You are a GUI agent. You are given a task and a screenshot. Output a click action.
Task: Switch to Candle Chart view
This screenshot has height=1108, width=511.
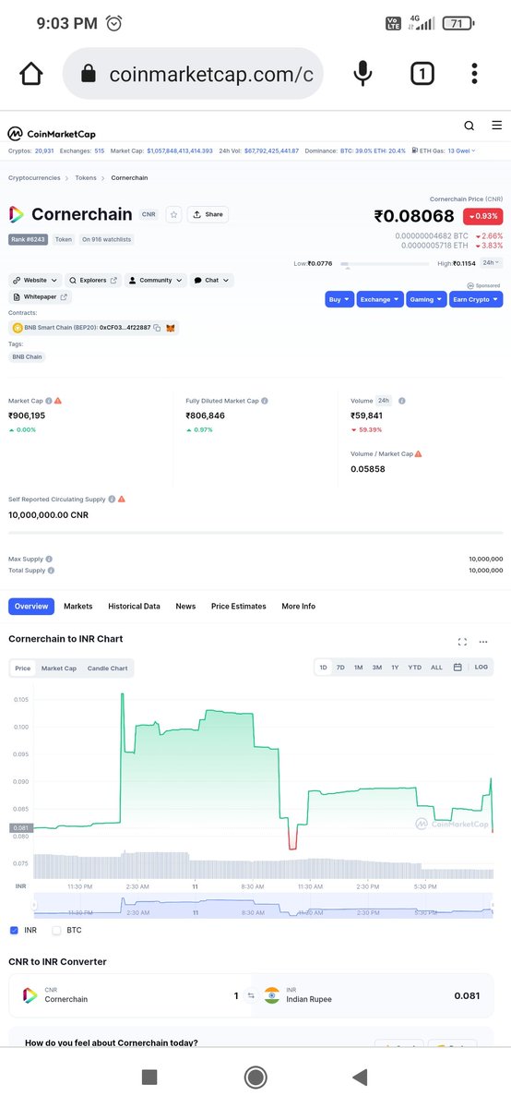tap(107, 668)
